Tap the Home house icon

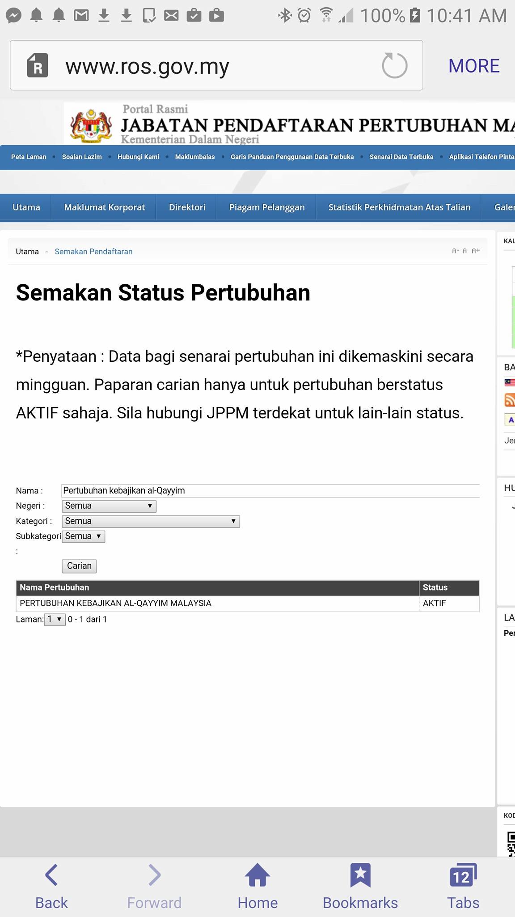(x=257, y=874)
